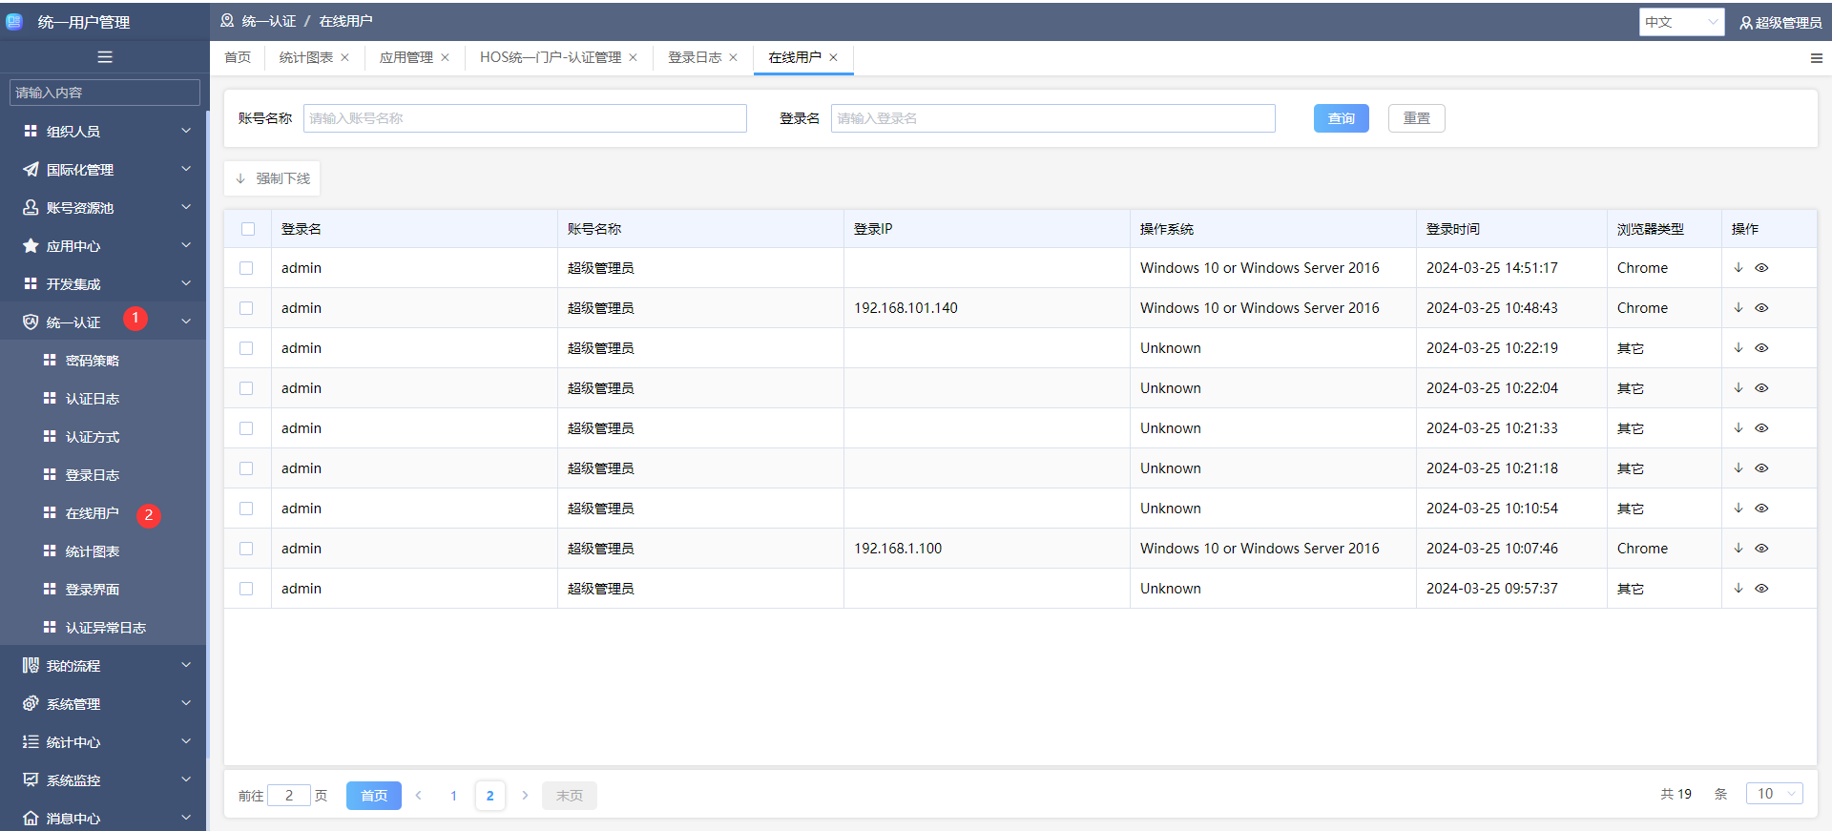The image size is (1832, 831).
Task: Switch to the 统计图表 tab
Action: pyautogui.click(x=305, y=57)
